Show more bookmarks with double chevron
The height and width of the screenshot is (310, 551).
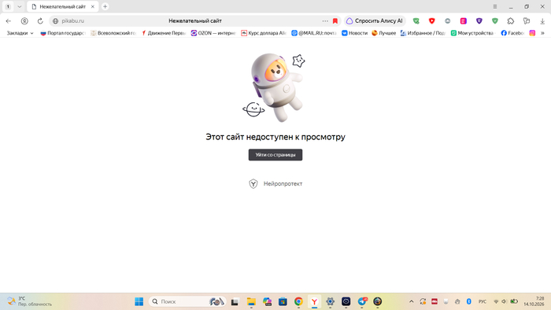tap(542, 33)
